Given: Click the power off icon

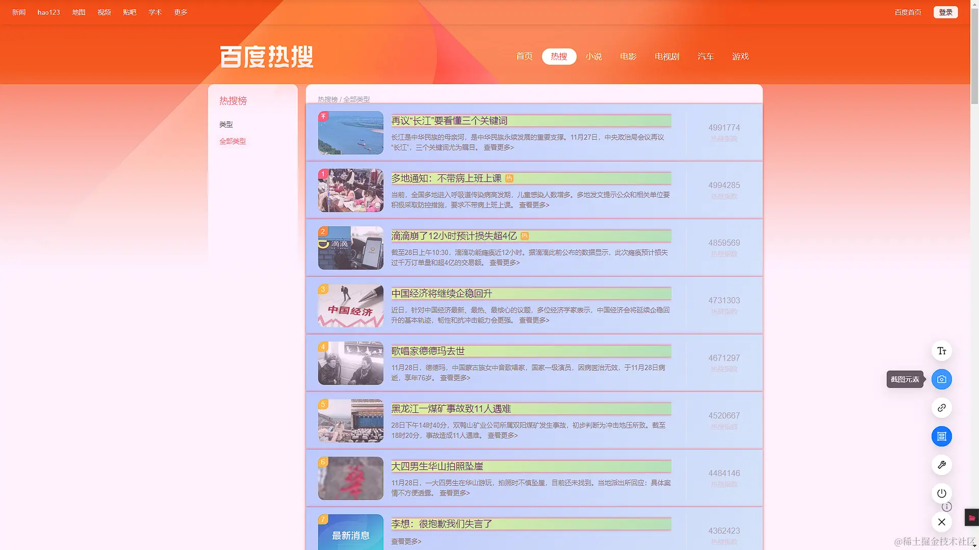Looking at the screenshot, I should coord(941,493).
